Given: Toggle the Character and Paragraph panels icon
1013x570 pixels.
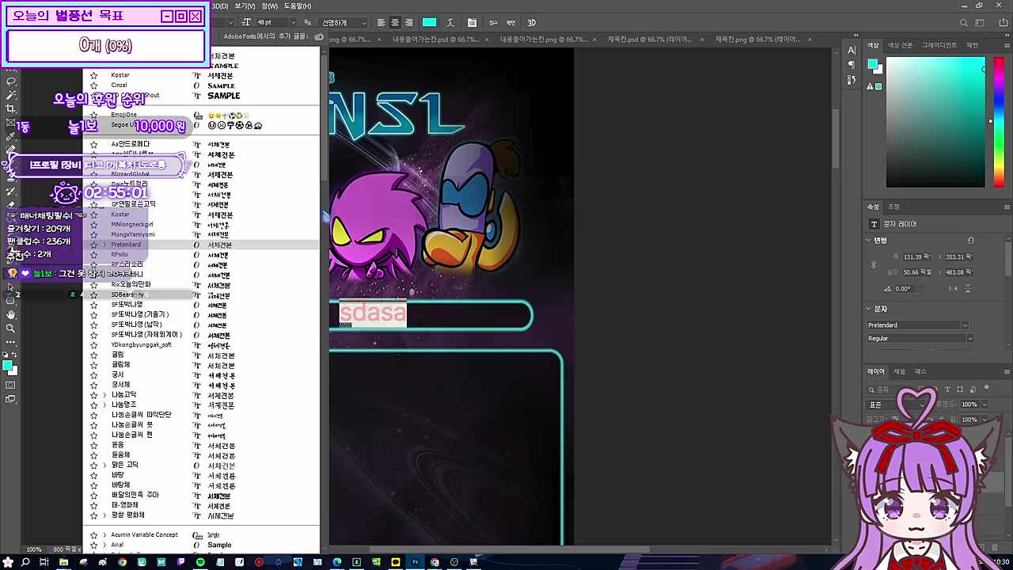Looking at the screenshot, I should coord(472,22).
